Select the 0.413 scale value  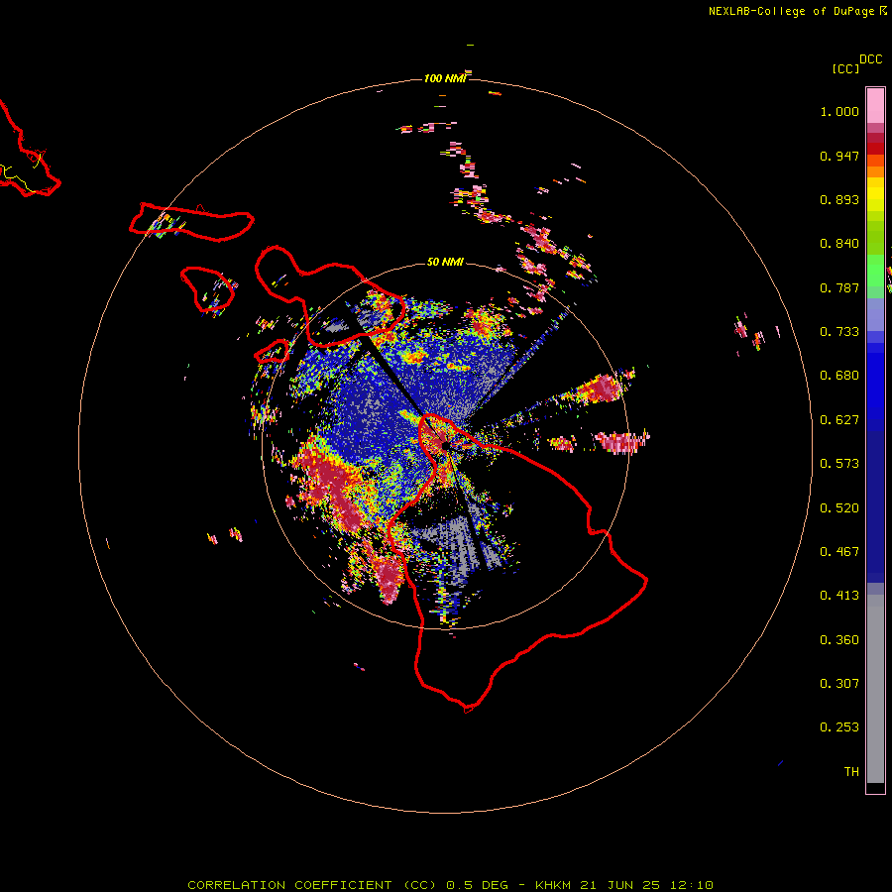839,596
